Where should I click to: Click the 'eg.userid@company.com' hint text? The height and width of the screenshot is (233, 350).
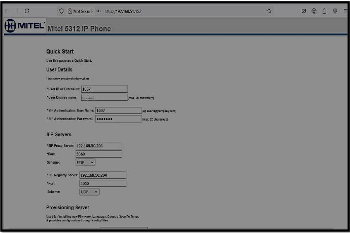(159, 111)
